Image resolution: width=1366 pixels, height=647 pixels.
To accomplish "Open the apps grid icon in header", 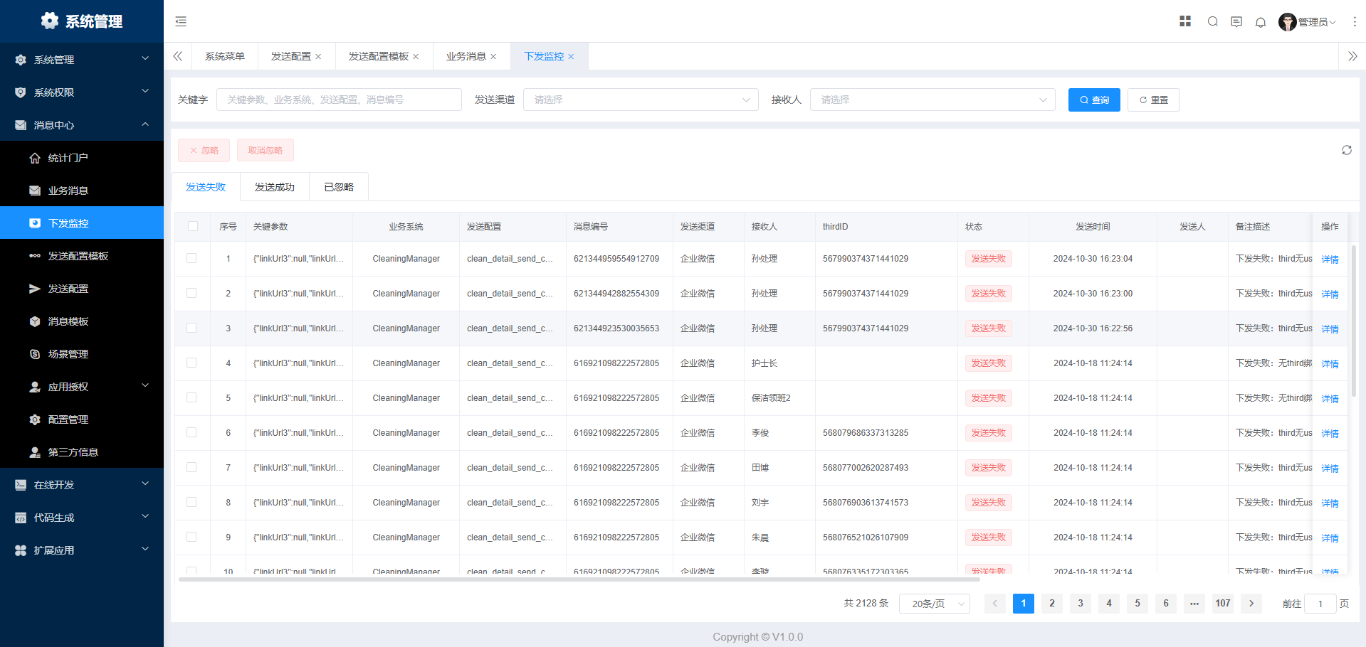I will coord(1184,21).
